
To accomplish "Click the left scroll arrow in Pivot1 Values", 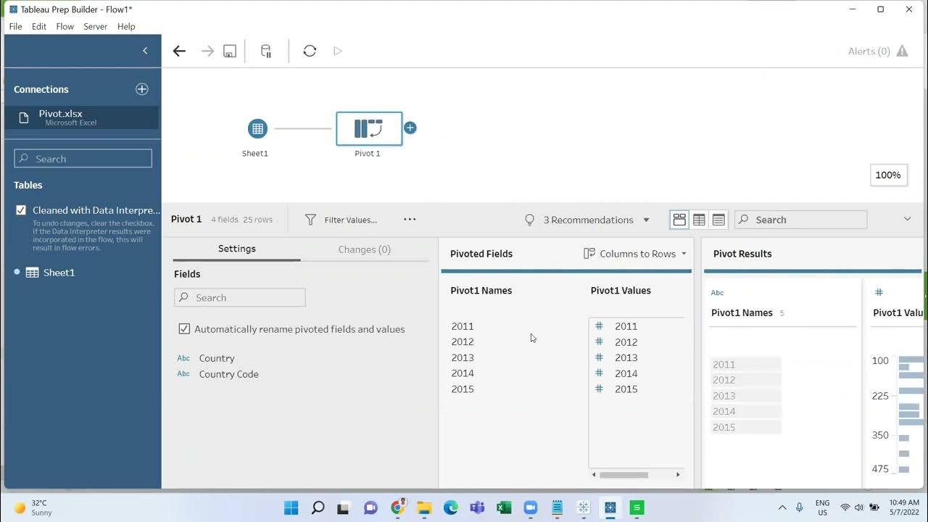I will pos(594,475).
